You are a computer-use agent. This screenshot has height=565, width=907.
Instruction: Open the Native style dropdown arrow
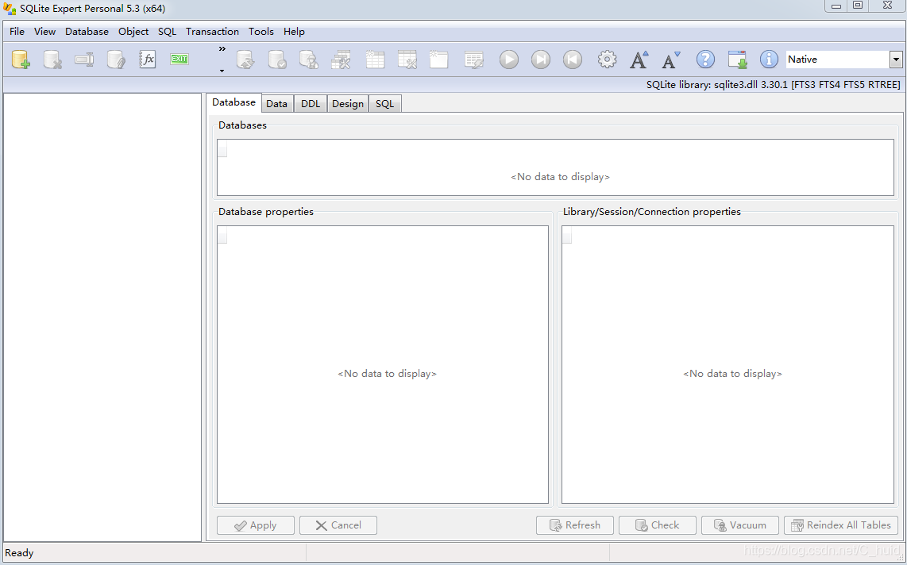click(896, 60)
